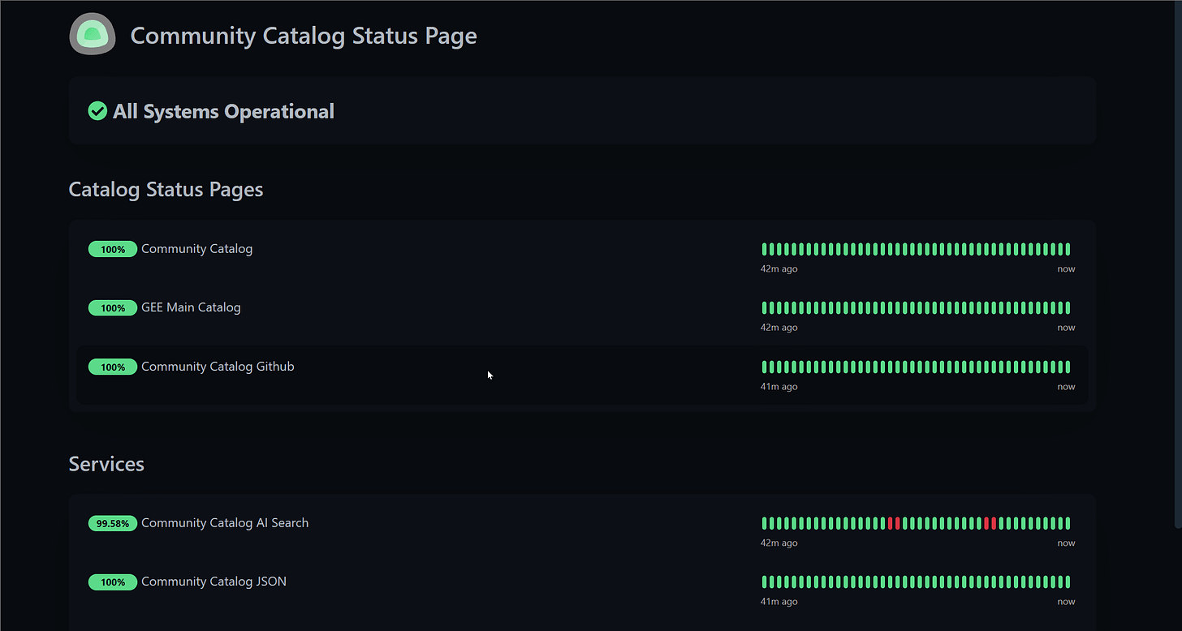Click the now label under GEE Main Catalog bars
Image resolution: width=1182 pixels, height=631 pixels.
pyautogui.click(x=1066, y=328)
